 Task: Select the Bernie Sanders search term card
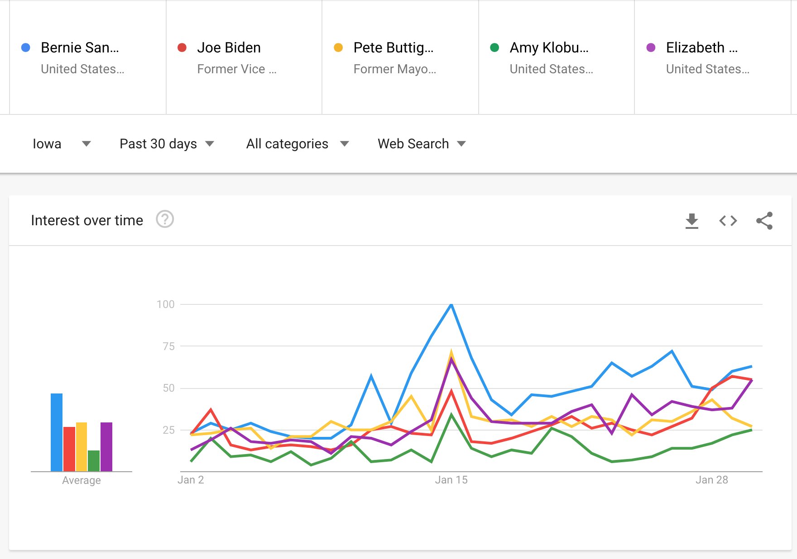[x=88, y=57]
